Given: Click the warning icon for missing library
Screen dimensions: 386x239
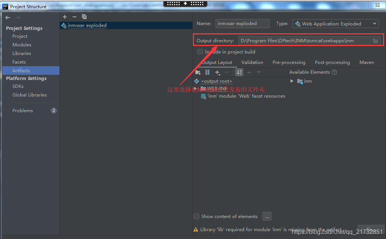Looking at the screenshot, I should pyautogui.click(x=196, y=229).
